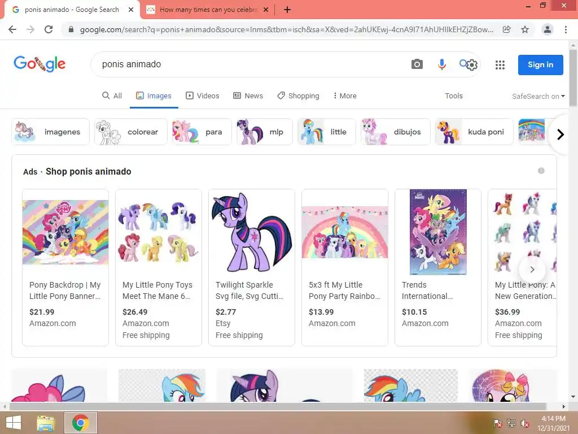The height and width of the screenshot is (434, 578).
Task: Close the 'How many times can you celebrate' tab
Action: coord(266,10)
